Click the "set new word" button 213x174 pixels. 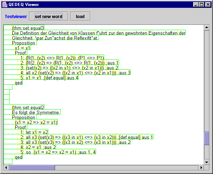click(x=49, y=16)
